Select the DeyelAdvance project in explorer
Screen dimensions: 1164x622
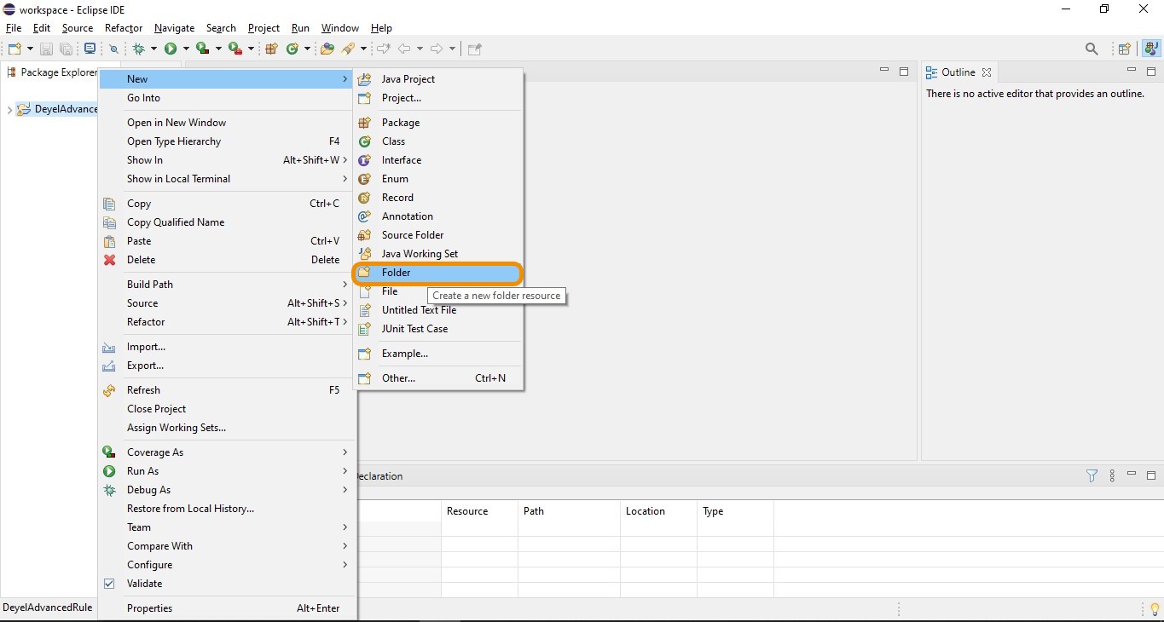pyautogui.click(x=56, y=110)
